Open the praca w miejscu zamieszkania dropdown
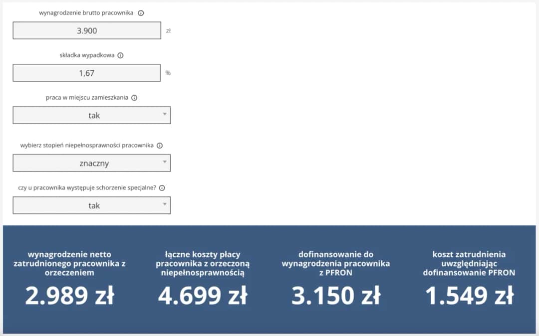Screen dimensions: 539x336 pyautogui.click(x=91, y=115)
